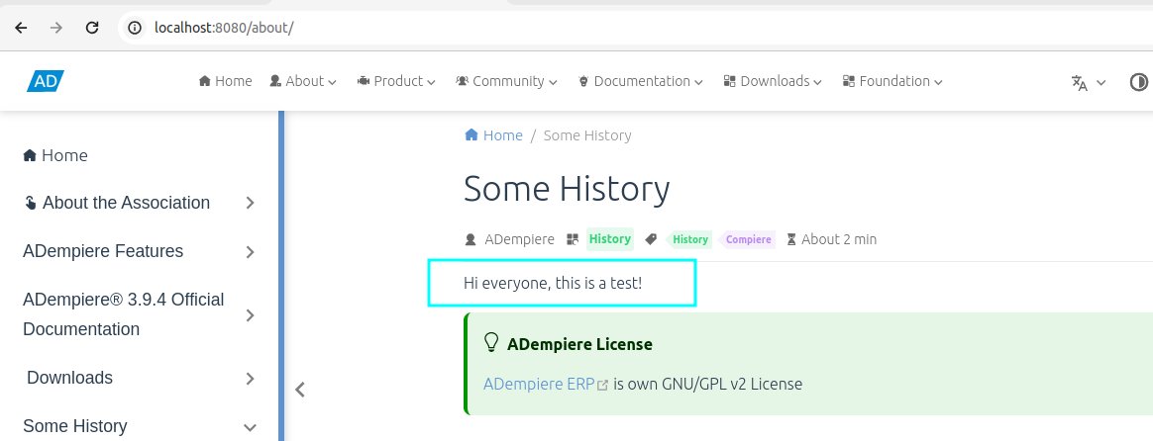Open the About menu in navbar

coord(303,81)
